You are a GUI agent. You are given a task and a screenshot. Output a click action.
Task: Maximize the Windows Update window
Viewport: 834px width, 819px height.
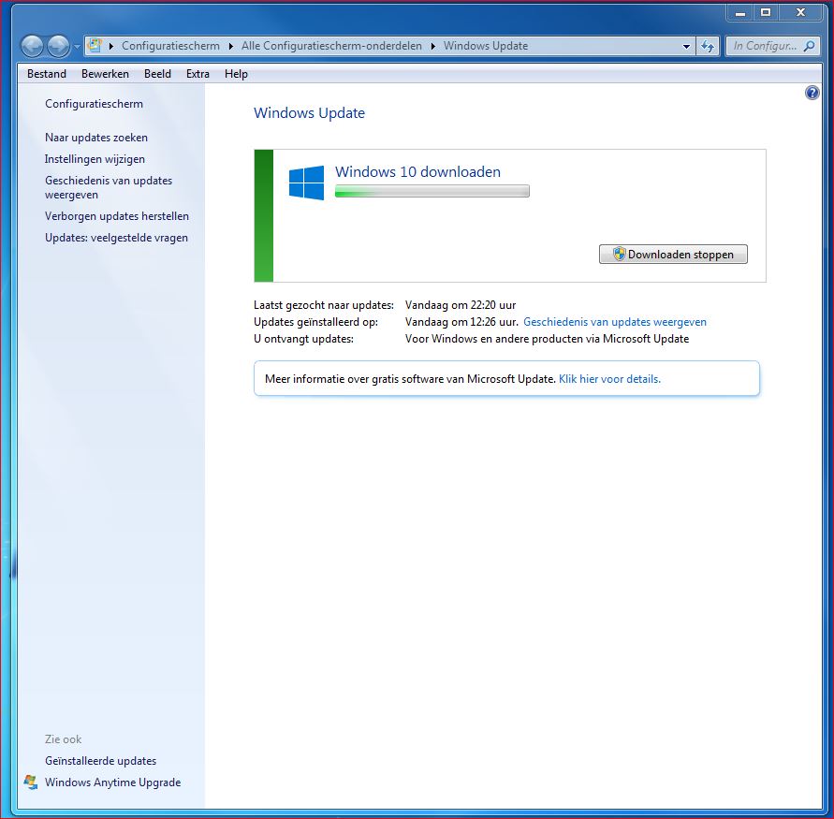(766, 13)
